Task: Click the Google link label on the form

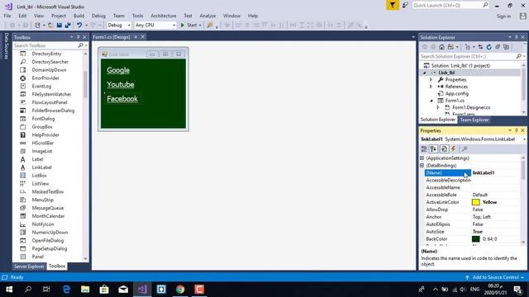Action: pyautogui.click(x=118, y=70)
